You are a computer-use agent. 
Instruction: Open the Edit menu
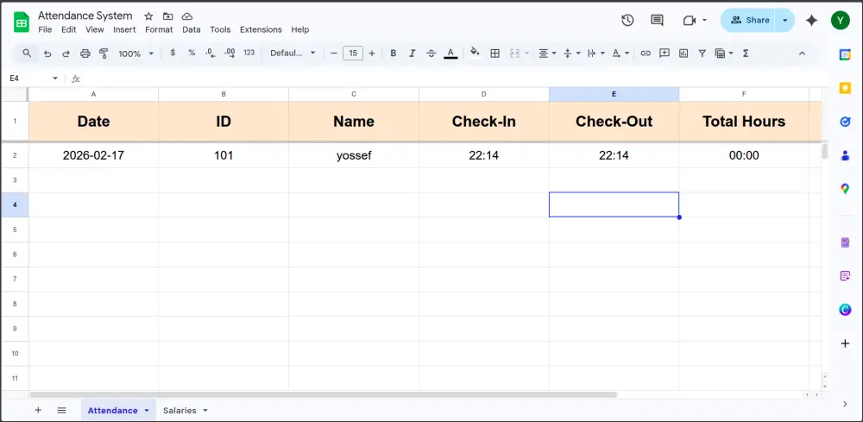click(x=69, y=29)
